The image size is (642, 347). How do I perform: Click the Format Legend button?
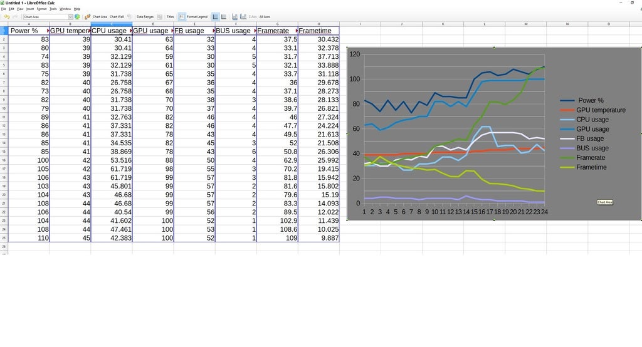coord(197,17)
